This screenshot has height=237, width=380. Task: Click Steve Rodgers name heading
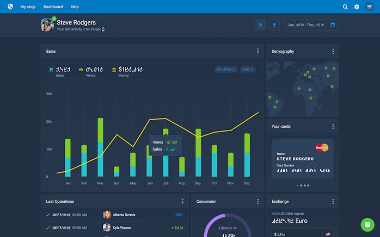(76, 22)
